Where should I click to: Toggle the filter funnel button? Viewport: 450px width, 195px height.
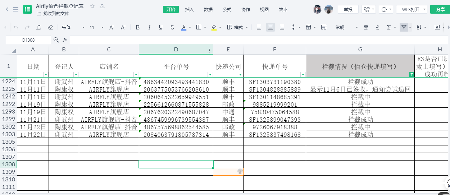[x=404, y=27]
